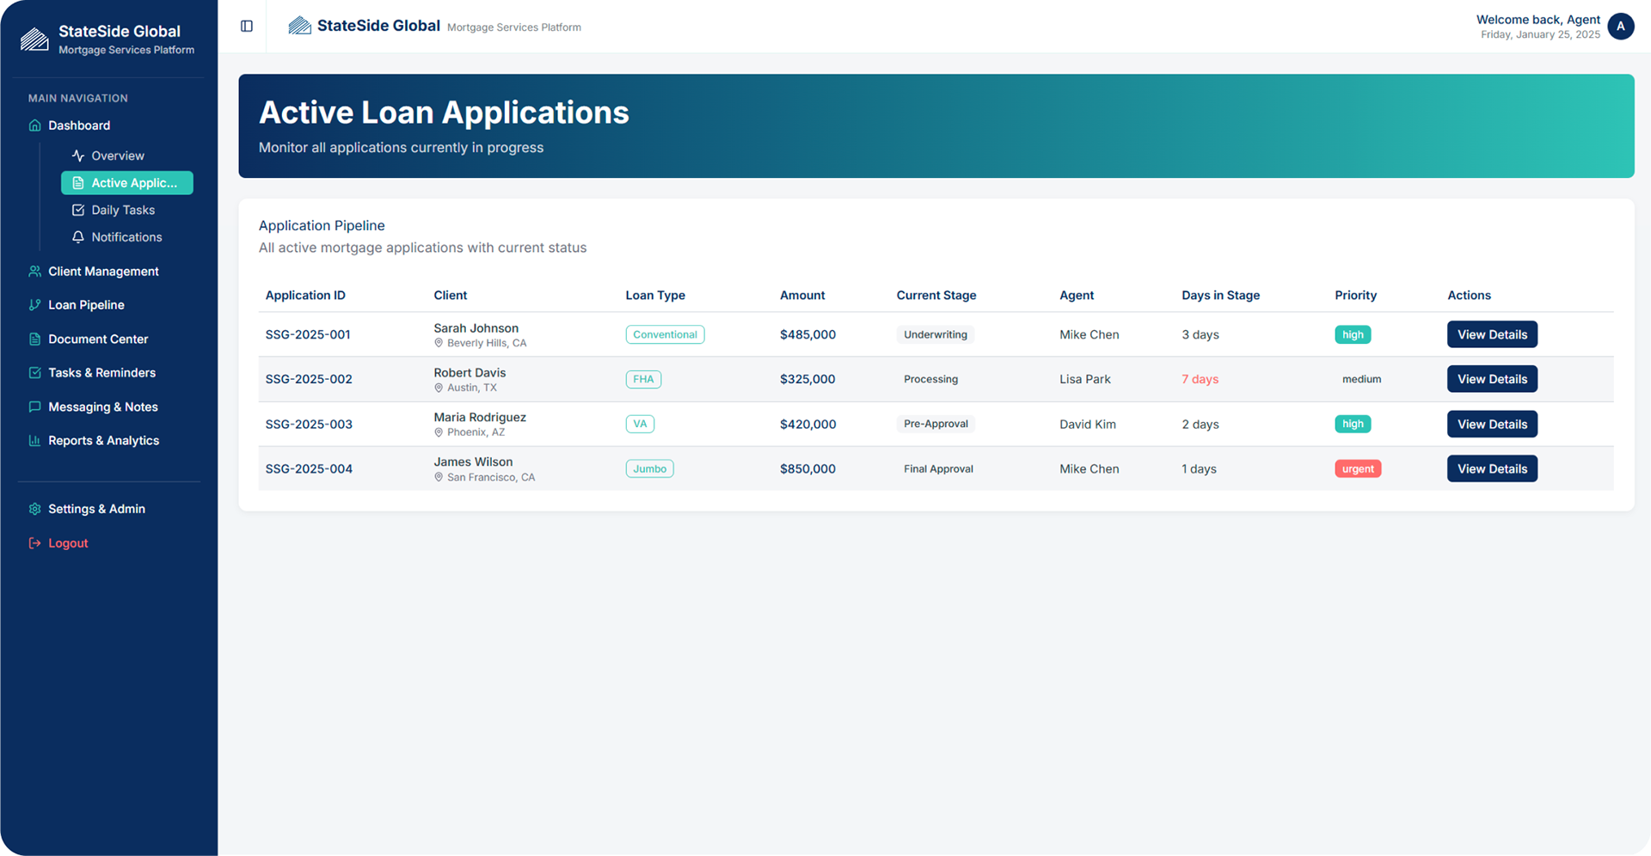Click location pin beside Phoenix, AZ
Image resolution: width=1651 pixels, height=856 pixels.
tap(439, 432)
